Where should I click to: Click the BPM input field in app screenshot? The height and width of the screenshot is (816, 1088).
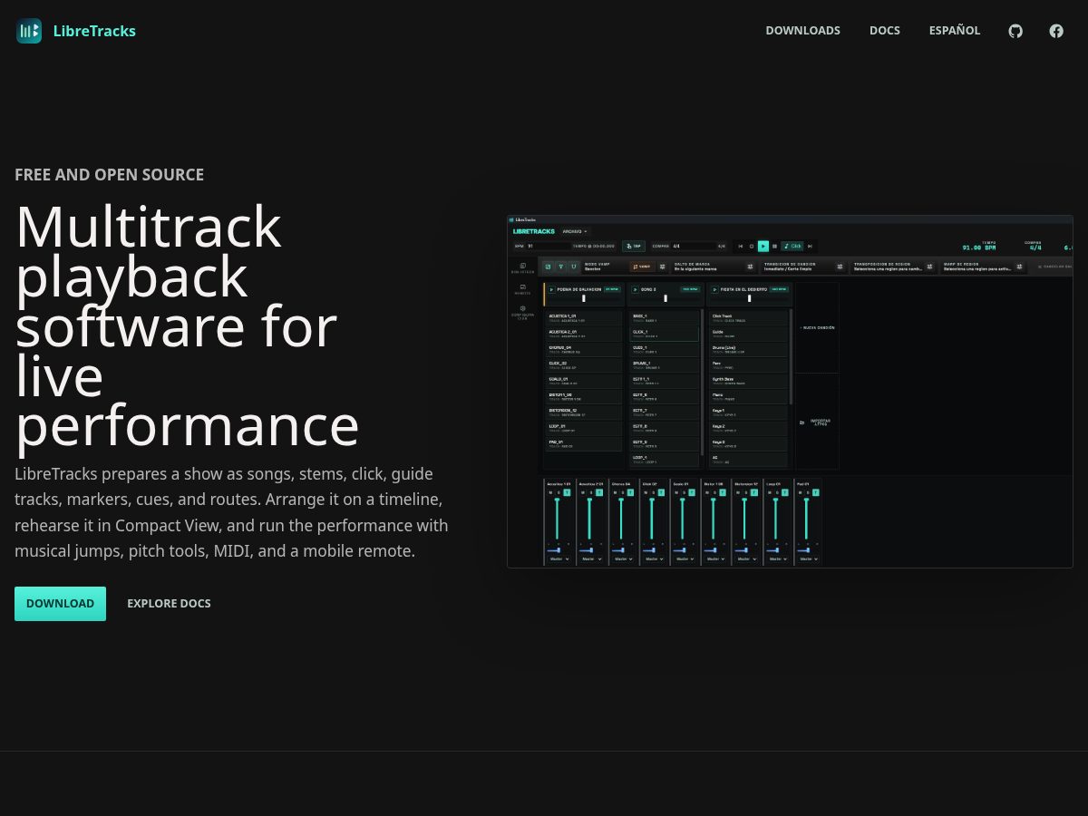click(548, 246)
